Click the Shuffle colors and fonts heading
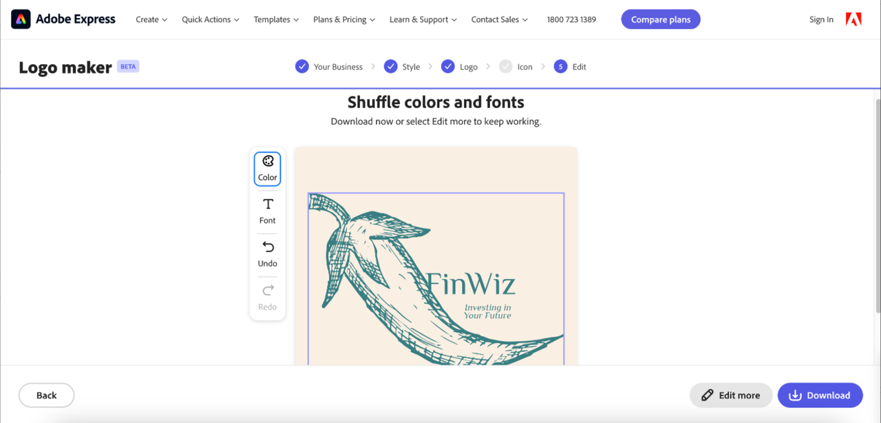881x423 pixels. (x=436, y=102)
